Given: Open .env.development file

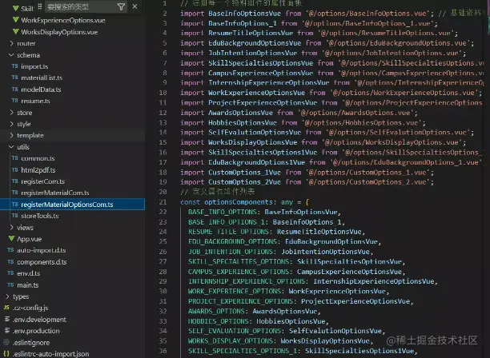Looking at the screenshot, I should coord(39,320).
